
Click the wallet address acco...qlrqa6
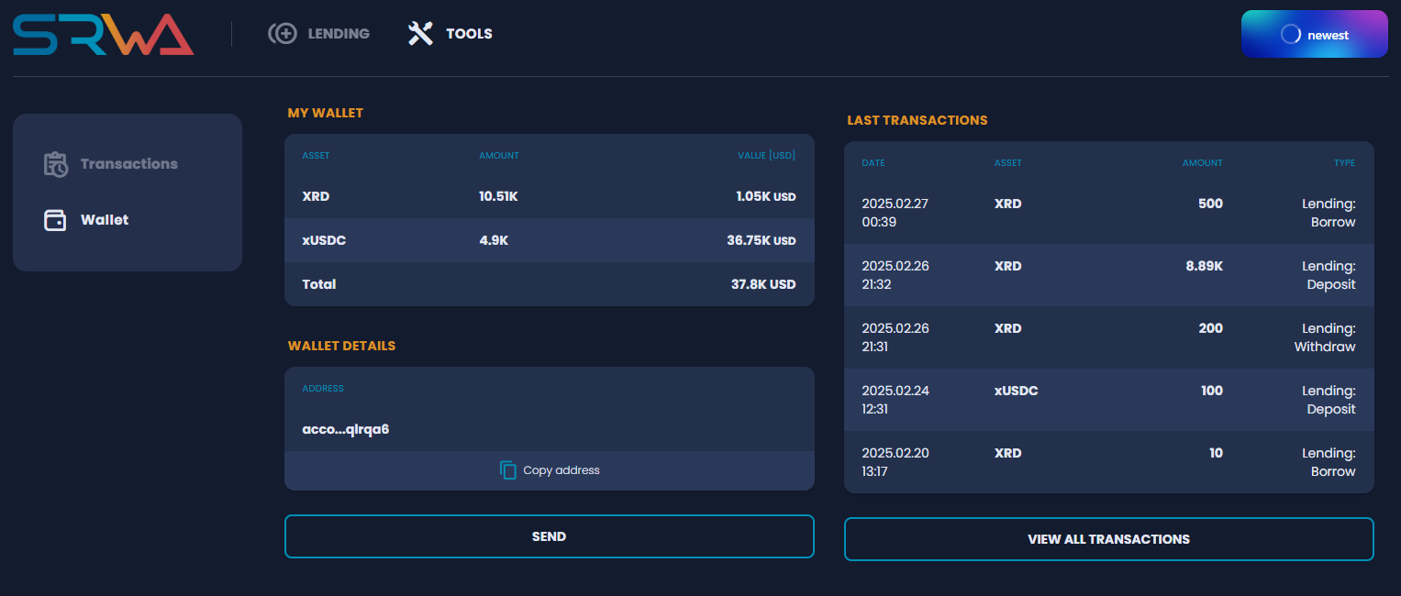[x=346, y=429]
